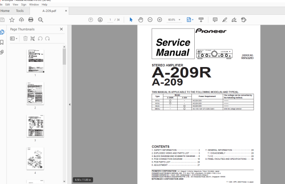285x184 pixels.
Task: Select the hand pan tool
Action: coord(141,19)
